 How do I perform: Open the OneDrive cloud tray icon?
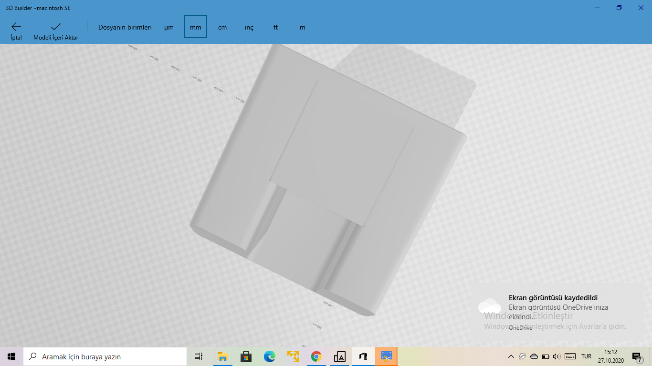[x=534, y=356]
